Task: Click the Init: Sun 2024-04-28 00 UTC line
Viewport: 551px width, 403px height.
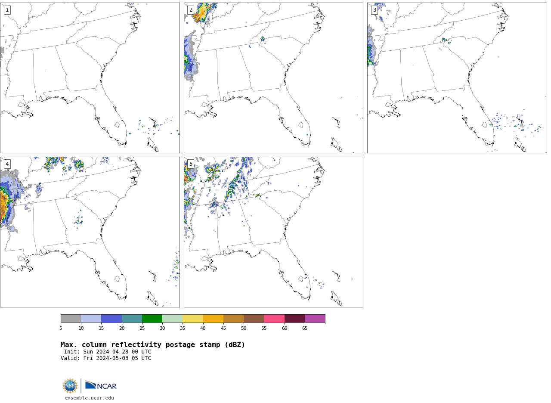Action: pyautogui.click(x=108, y=352)
